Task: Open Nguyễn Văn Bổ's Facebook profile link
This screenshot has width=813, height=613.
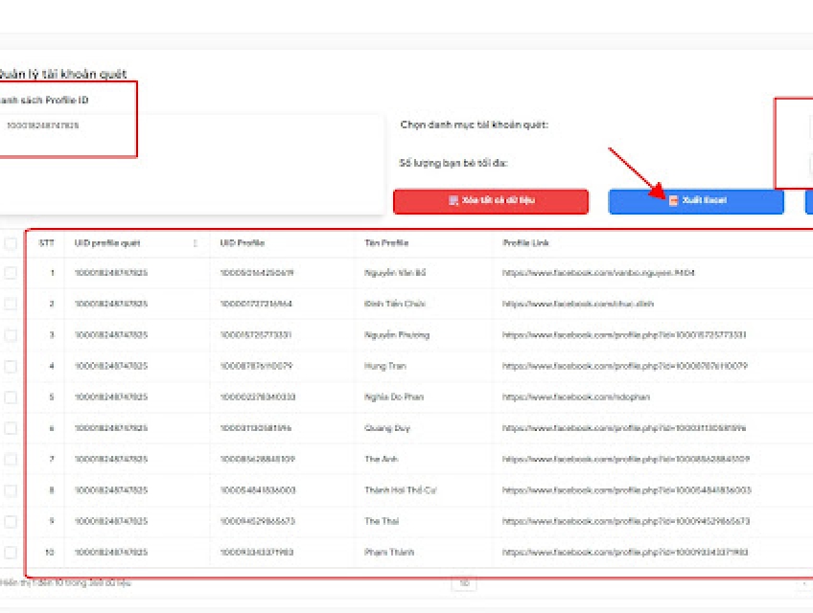Action: [598, 273]
